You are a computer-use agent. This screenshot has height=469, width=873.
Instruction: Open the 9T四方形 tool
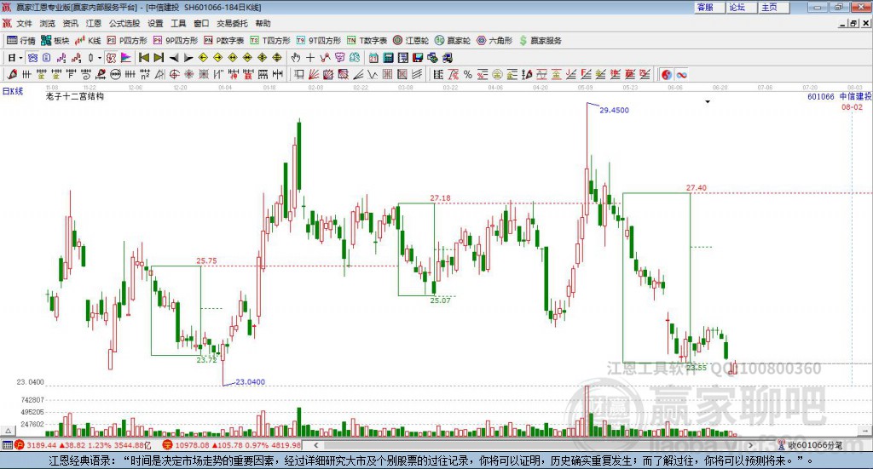pos(319,41)
